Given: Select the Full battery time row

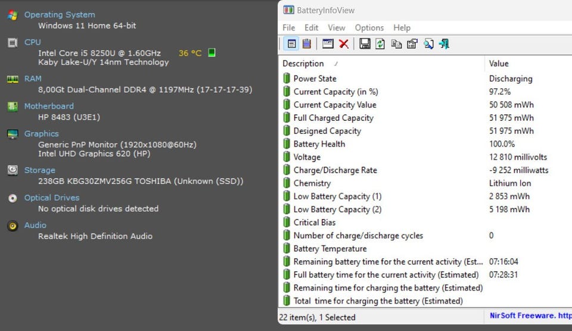Looking at the screenshot, I should point(425,275).
